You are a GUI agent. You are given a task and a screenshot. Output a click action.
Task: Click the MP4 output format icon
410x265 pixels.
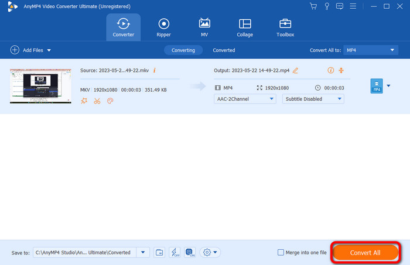pos(377,86)
